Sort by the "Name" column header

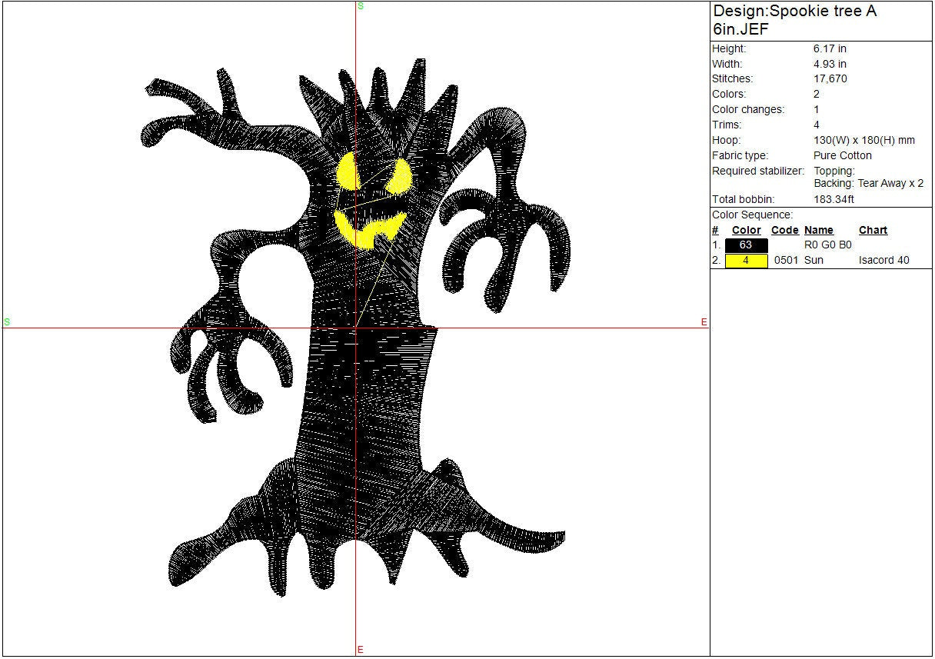818,230
